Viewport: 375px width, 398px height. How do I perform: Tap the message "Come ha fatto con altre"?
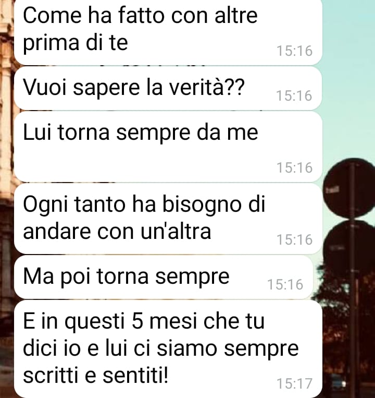tap(168, 32)
